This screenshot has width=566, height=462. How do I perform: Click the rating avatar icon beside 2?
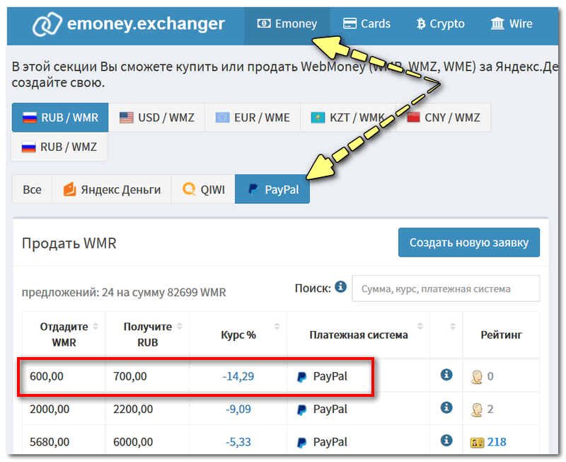point(477,410)
